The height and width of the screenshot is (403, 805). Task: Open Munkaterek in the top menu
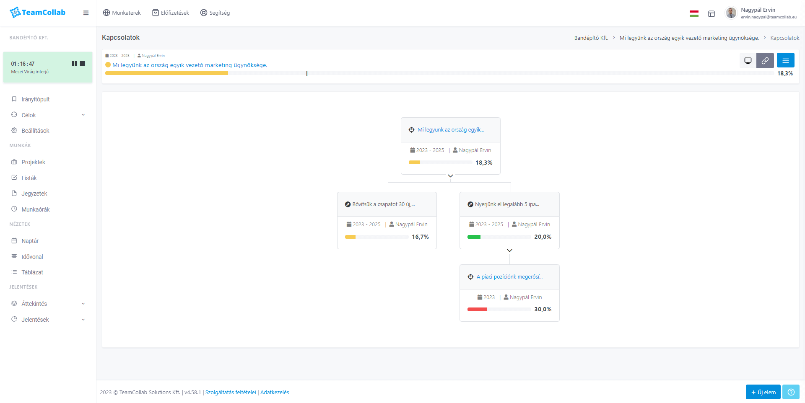[x=122, y=13]
